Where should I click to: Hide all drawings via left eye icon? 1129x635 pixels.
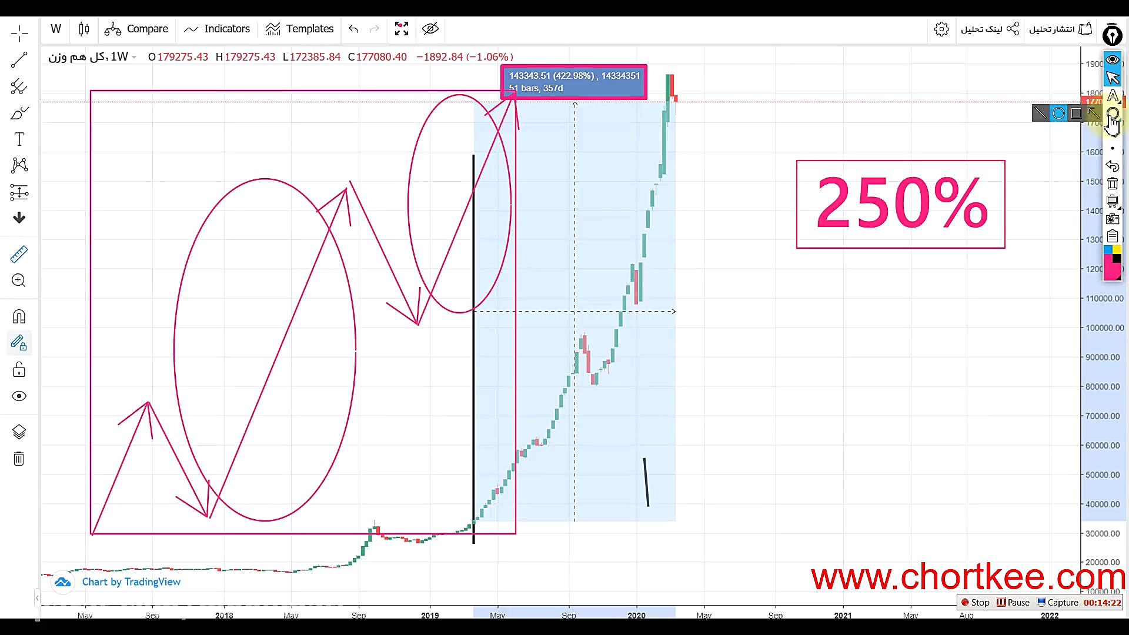coord(19,396)
